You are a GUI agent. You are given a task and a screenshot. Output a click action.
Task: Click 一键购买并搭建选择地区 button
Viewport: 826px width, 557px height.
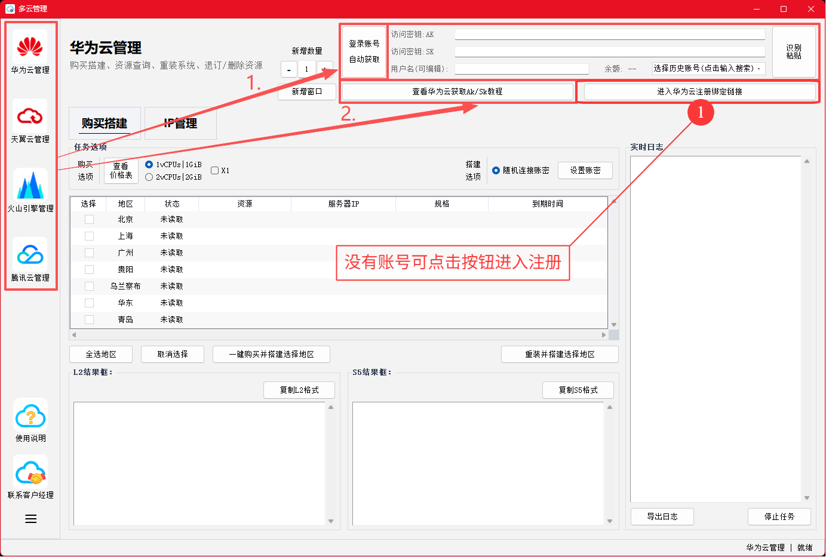(271, 354)
